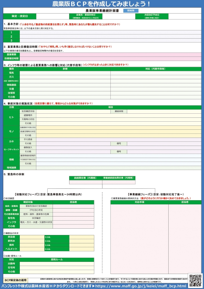Screen dimensions: 204x289
Task: Click the pink 目標復旧時間 entry field
Action: (110, 59)
